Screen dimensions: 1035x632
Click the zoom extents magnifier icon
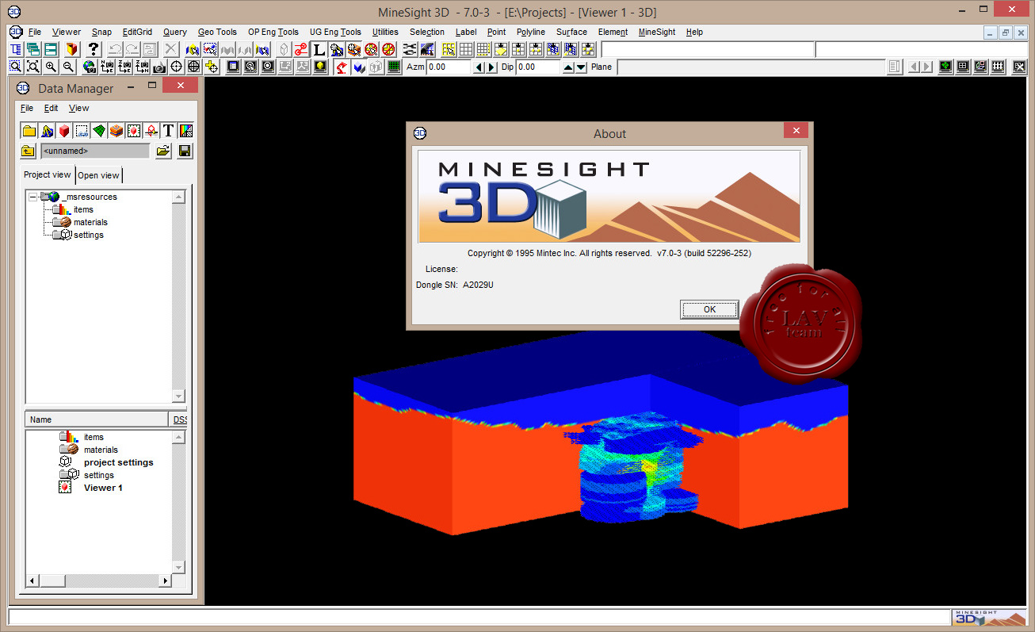32,67
